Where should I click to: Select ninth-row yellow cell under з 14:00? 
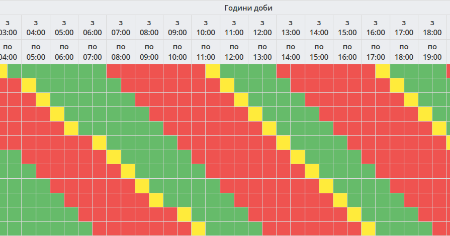[326, 186]
